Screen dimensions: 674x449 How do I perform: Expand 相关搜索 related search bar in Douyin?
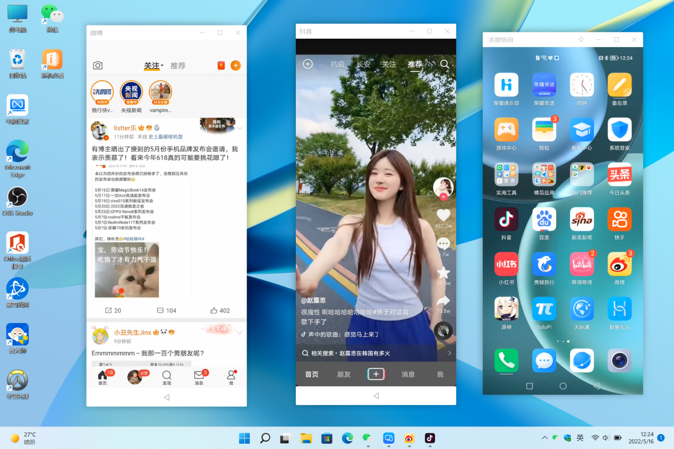tap(376, 353)
